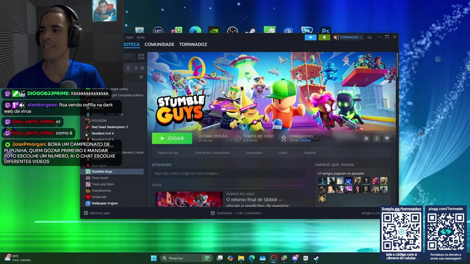Open the COMUNIDADE tab
The image size is (470, 264).
(x=159, y=44)
